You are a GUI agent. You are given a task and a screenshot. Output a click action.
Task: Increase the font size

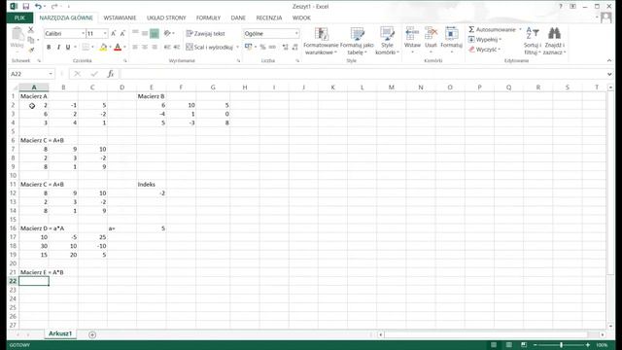click(114, 34)
